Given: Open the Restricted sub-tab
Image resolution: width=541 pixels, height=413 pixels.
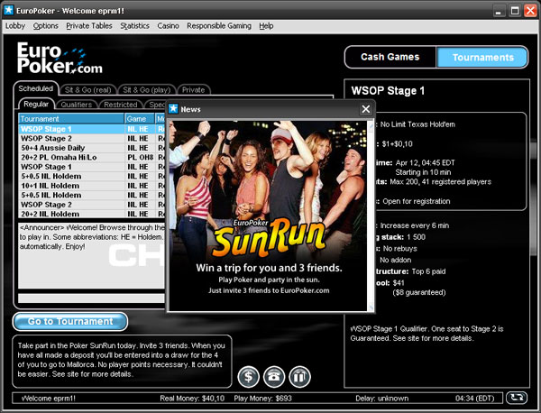Looking at the screenshot, I should 121,105.
